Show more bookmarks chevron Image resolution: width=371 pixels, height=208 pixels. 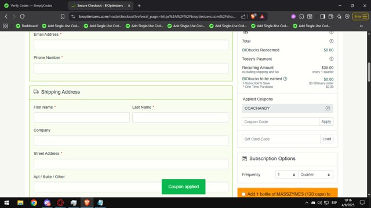tap(361, 26)
